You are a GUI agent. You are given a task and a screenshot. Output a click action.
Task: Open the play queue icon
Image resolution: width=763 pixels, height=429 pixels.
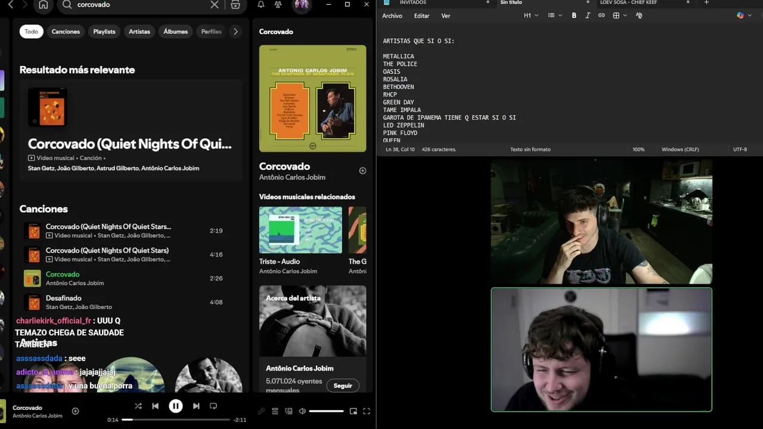275,411
